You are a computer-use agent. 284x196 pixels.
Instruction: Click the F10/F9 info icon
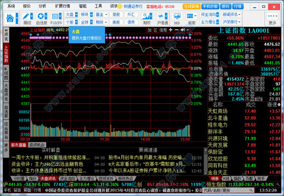(55, 16)
